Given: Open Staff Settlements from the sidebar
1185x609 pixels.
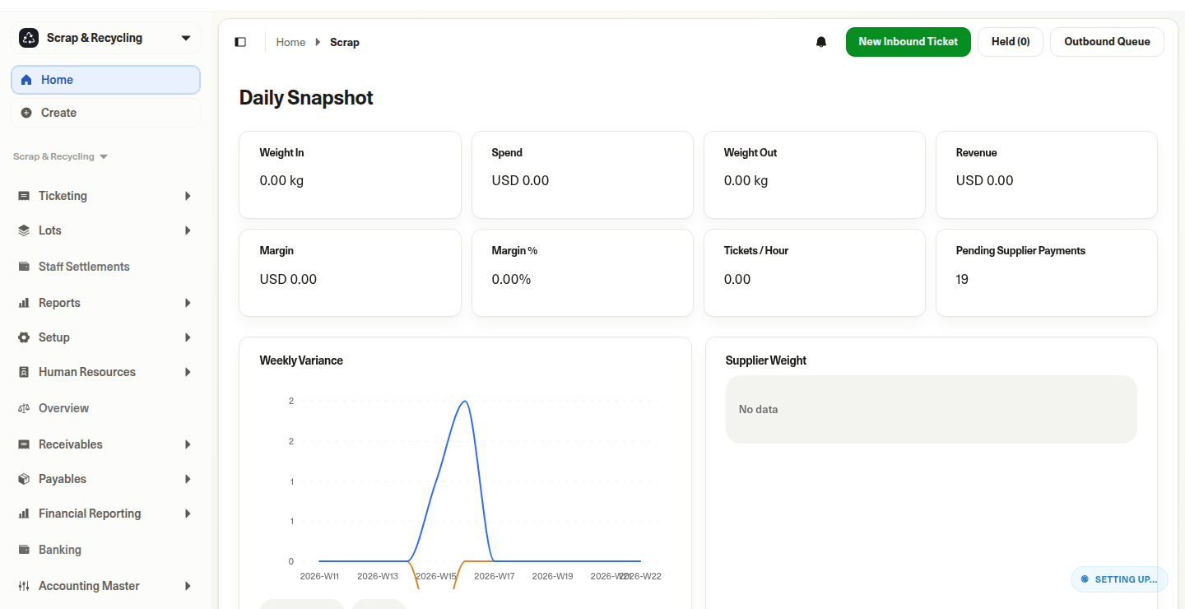Looking at the screenshot, I should coord(105,267).
